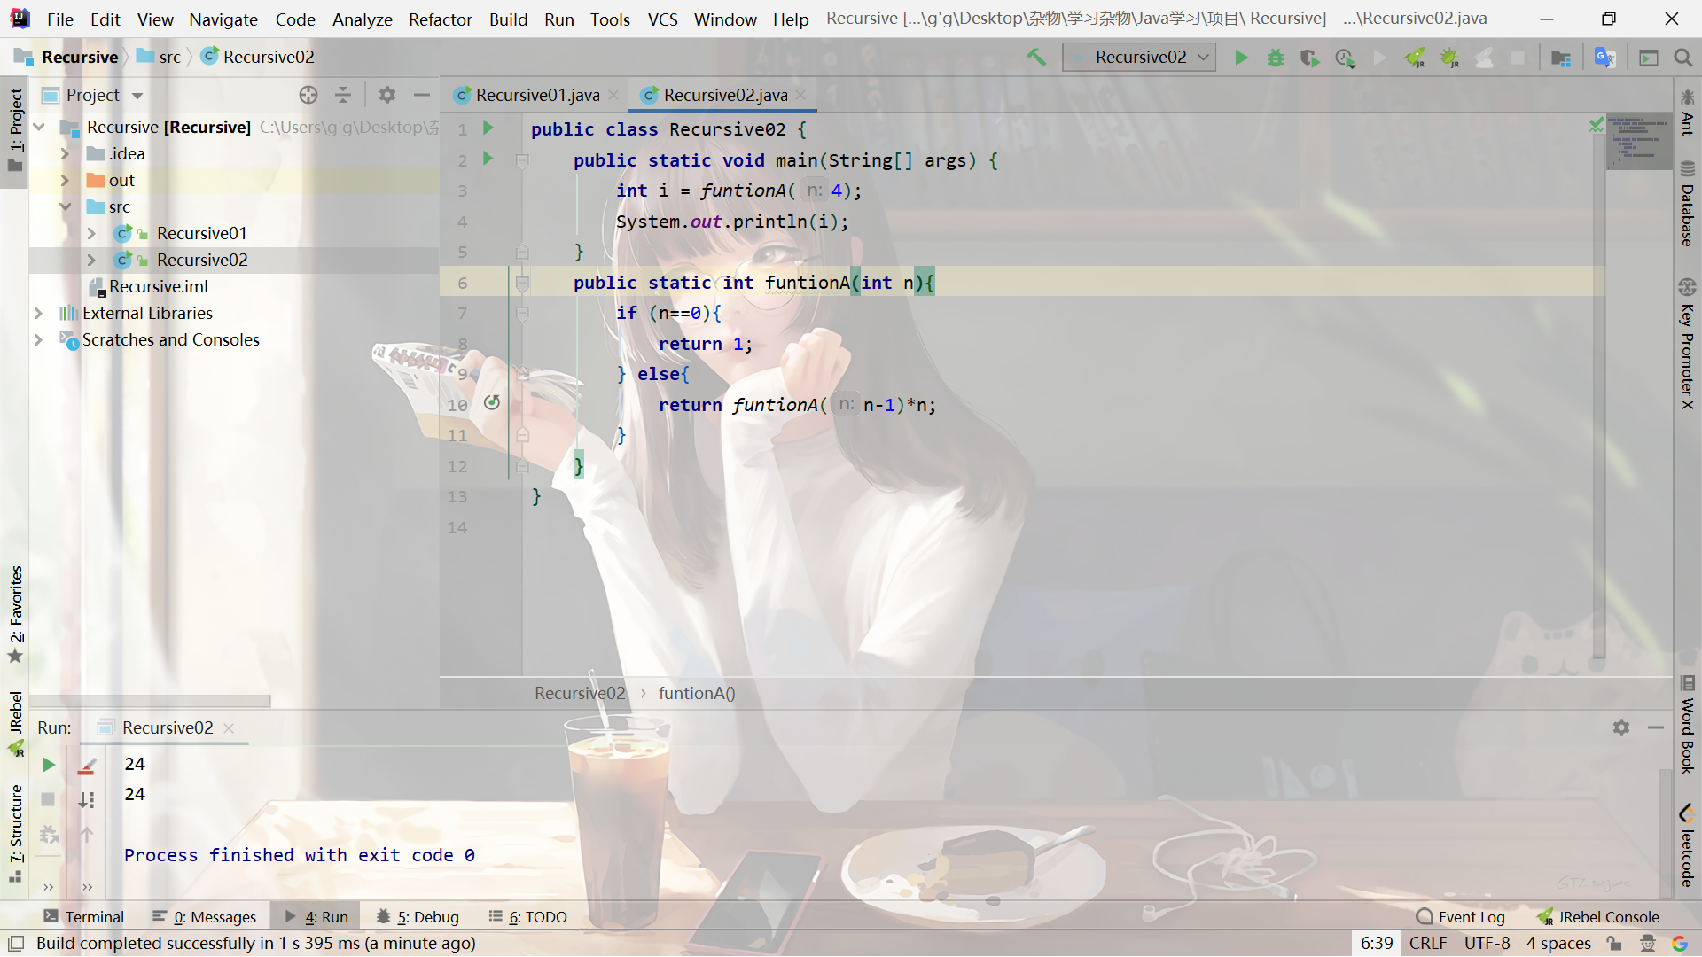Click the stop button in Run panel
The height and width of the screenshot is (957, 1702).
coord(49,799)
